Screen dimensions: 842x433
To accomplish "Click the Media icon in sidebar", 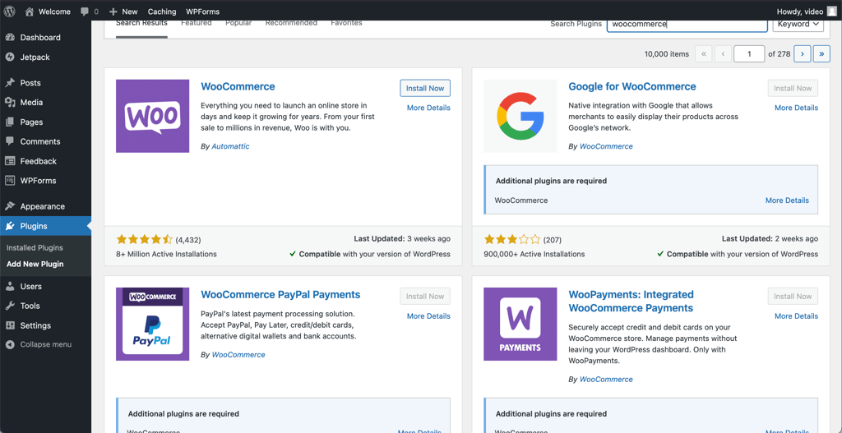I will (10, 102).
